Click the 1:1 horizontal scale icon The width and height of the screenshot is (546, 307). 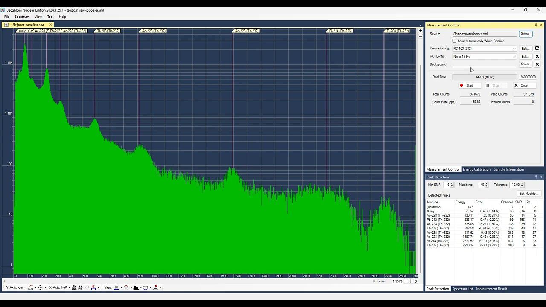coord(87,287)
